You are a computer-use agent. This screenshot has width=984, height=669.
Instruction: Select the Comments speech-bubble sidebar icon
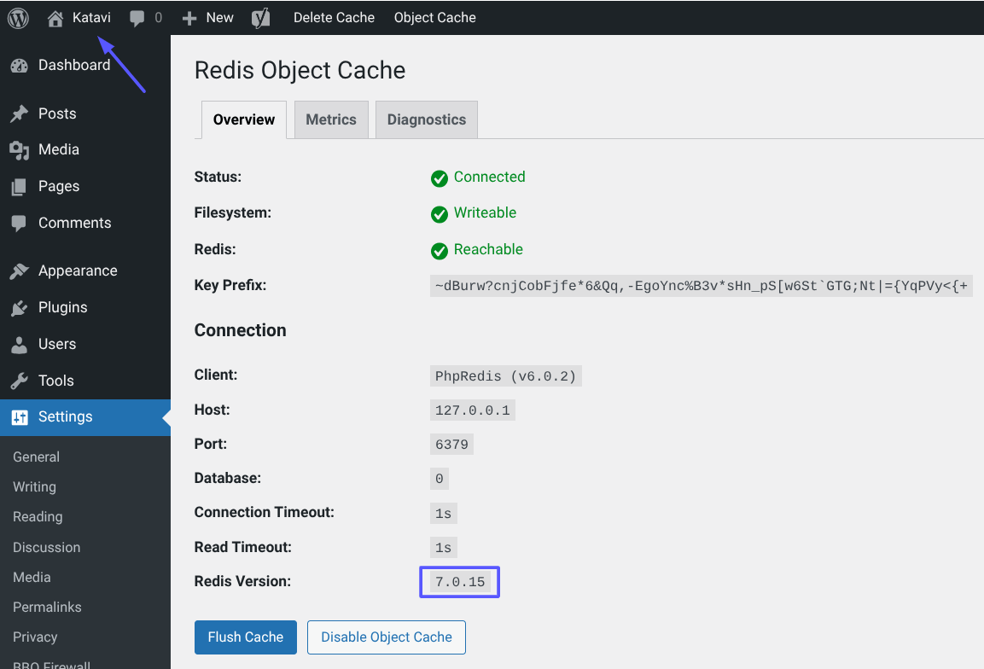point(19,223)
